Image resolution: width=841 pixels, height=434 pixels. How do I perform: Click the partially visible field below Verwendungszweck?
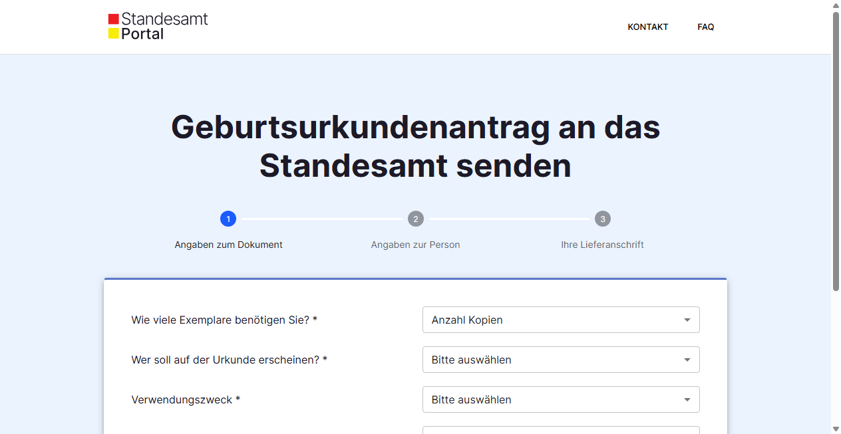(x=561, y=431)
